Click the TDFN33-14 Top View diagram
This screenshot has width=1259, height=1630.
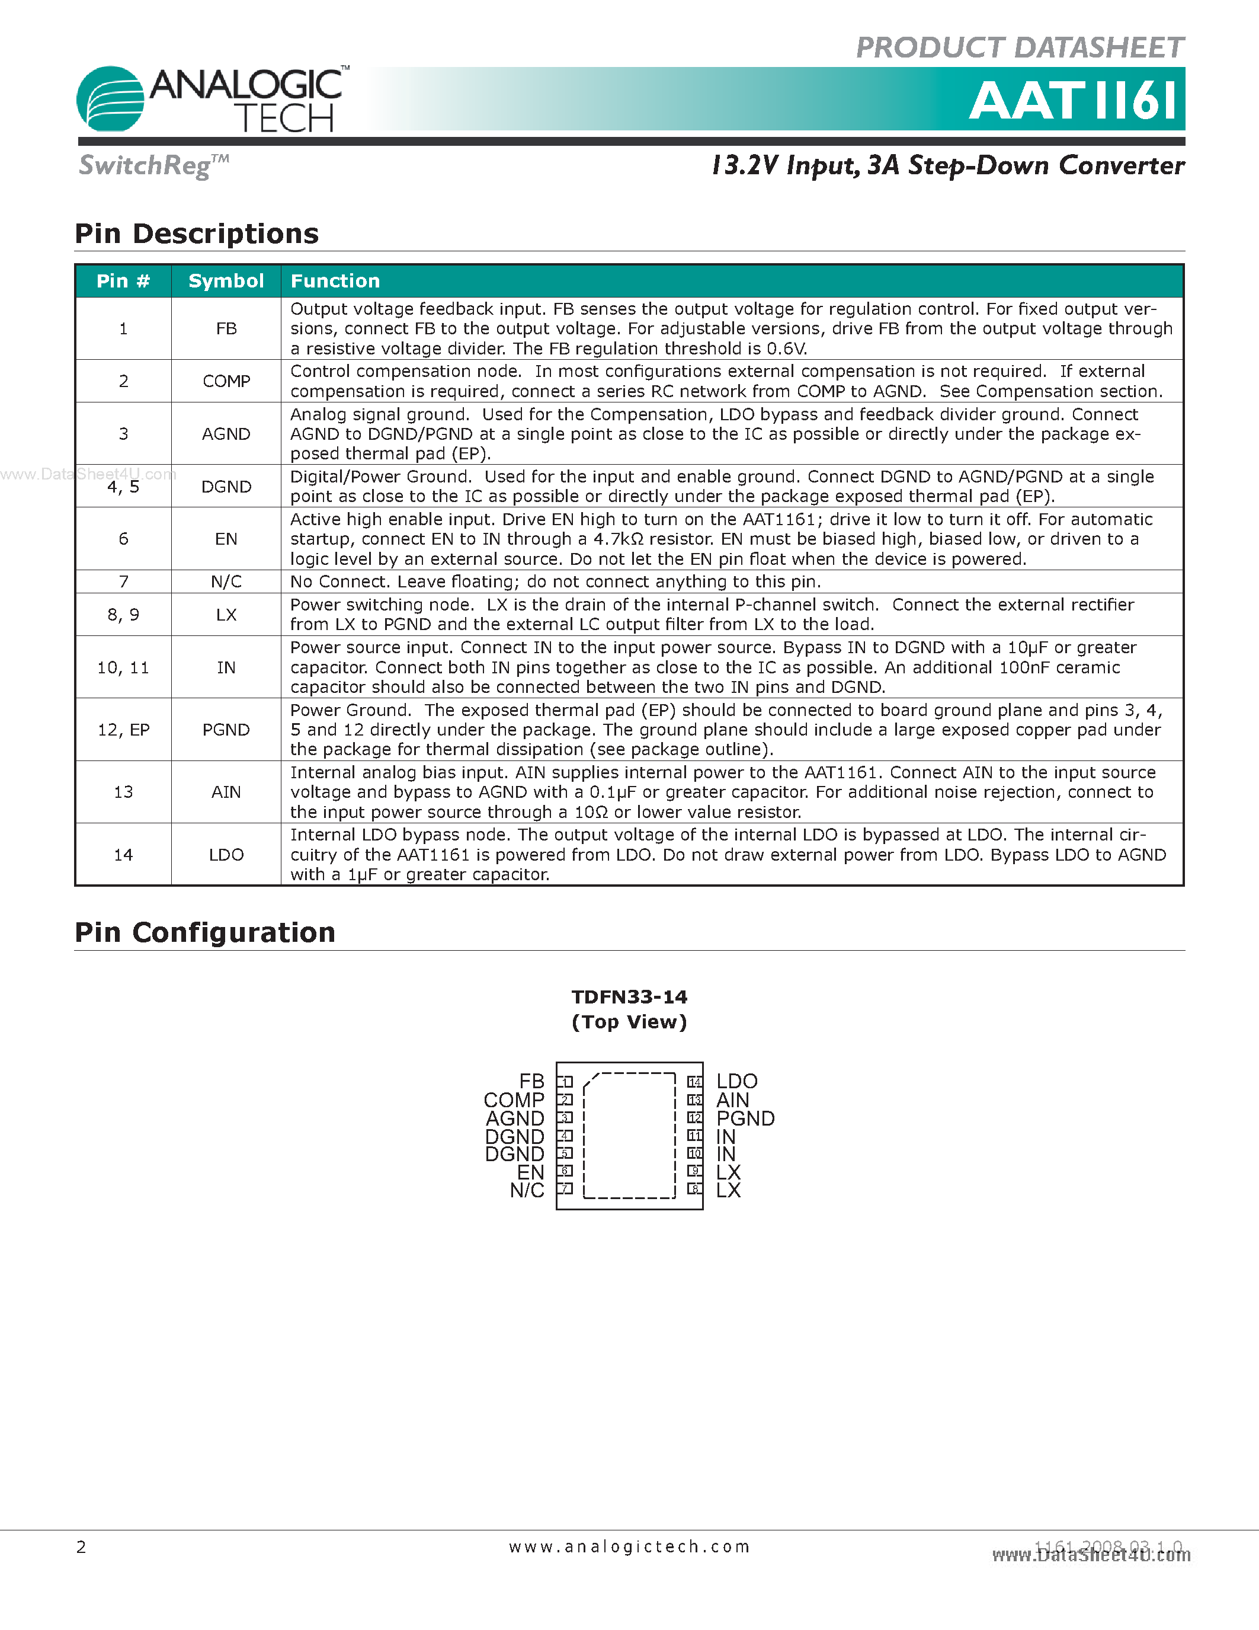click(x=628, y=1151)
